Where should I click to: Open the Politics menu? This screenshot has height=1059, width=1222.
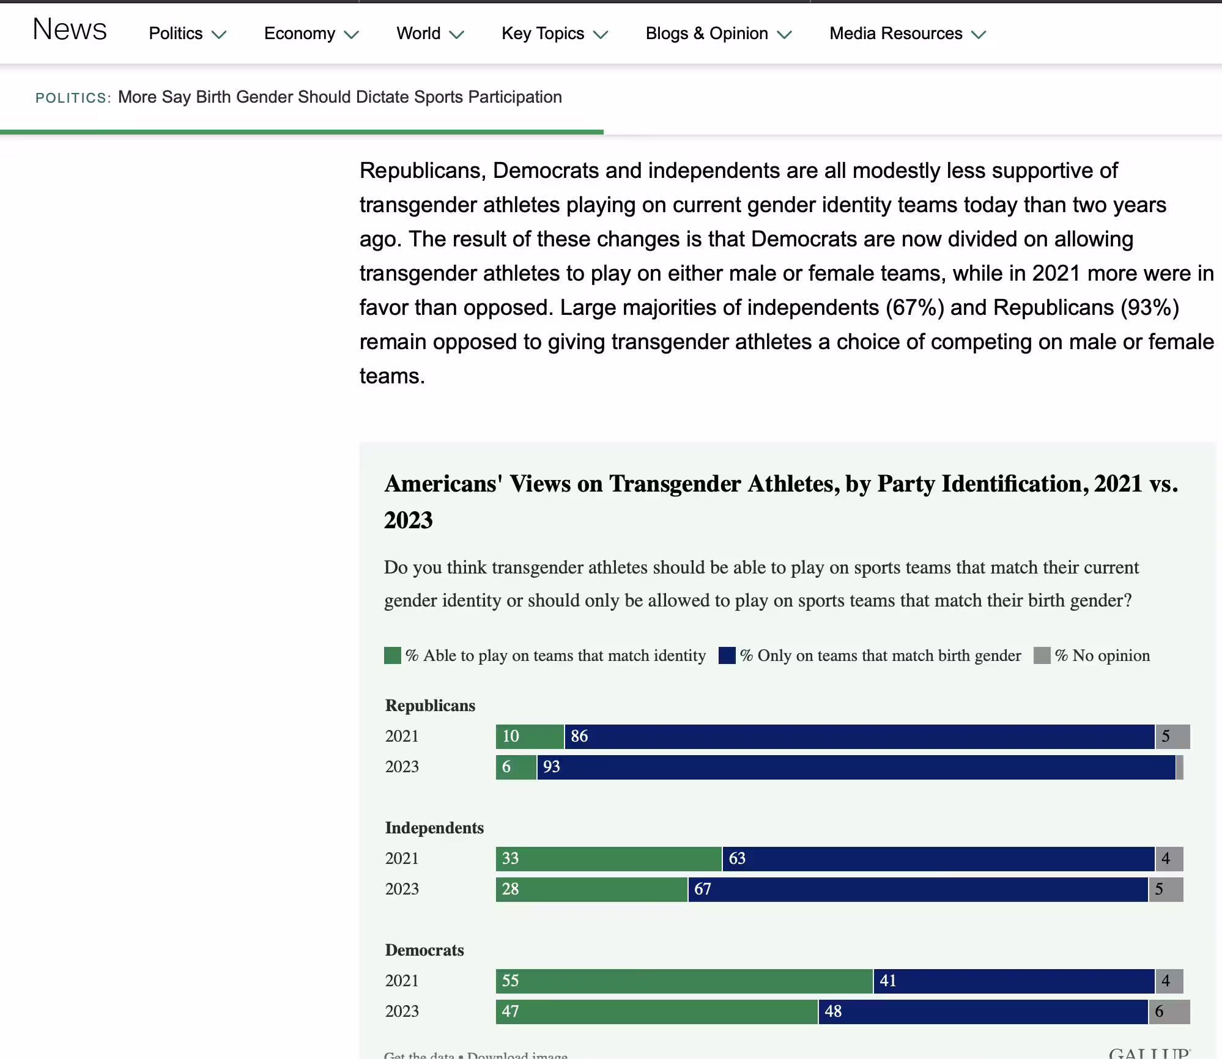(x=176, y=34)
